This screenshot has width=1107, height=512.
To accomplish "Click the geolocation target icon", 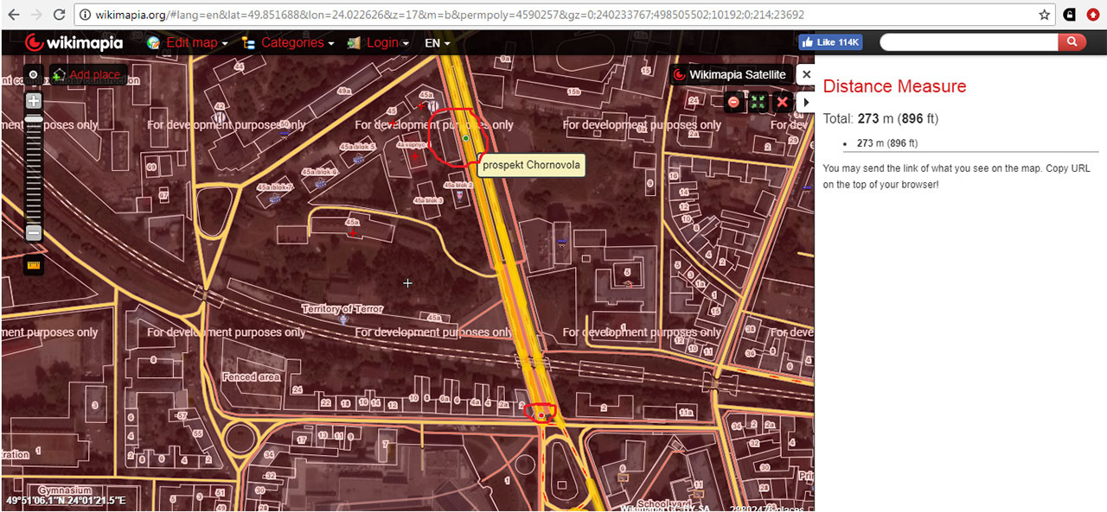I will point(34,75).
